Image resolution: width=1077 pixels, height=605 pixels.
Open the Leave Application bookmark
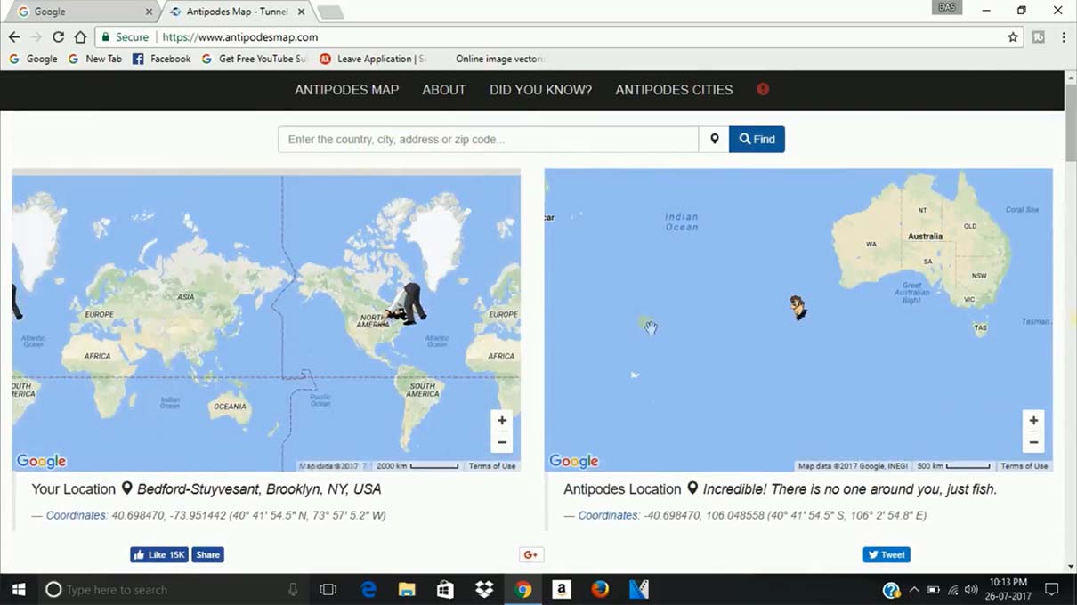tap(373, 59)
